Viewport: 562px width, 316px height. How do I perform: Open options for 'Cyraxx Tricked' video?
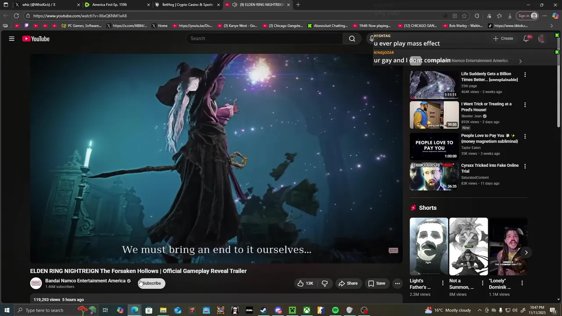point(525,166)
